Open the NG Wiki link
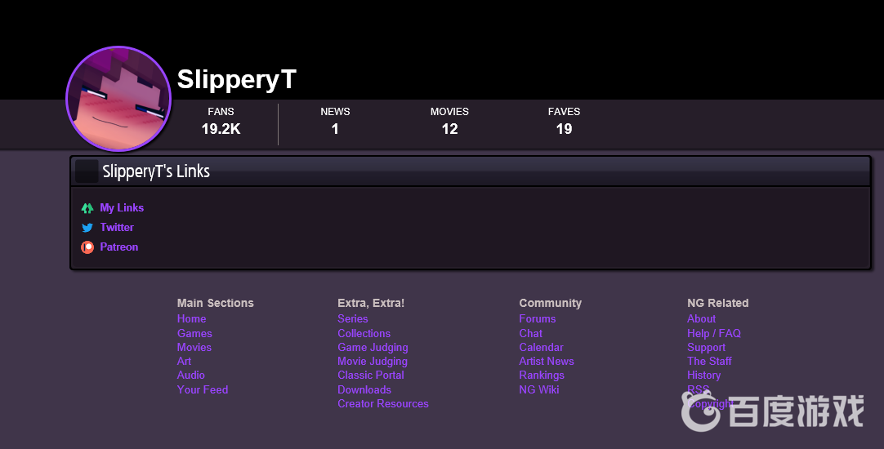This screenshot has width=884, height=449. point(538,389)
